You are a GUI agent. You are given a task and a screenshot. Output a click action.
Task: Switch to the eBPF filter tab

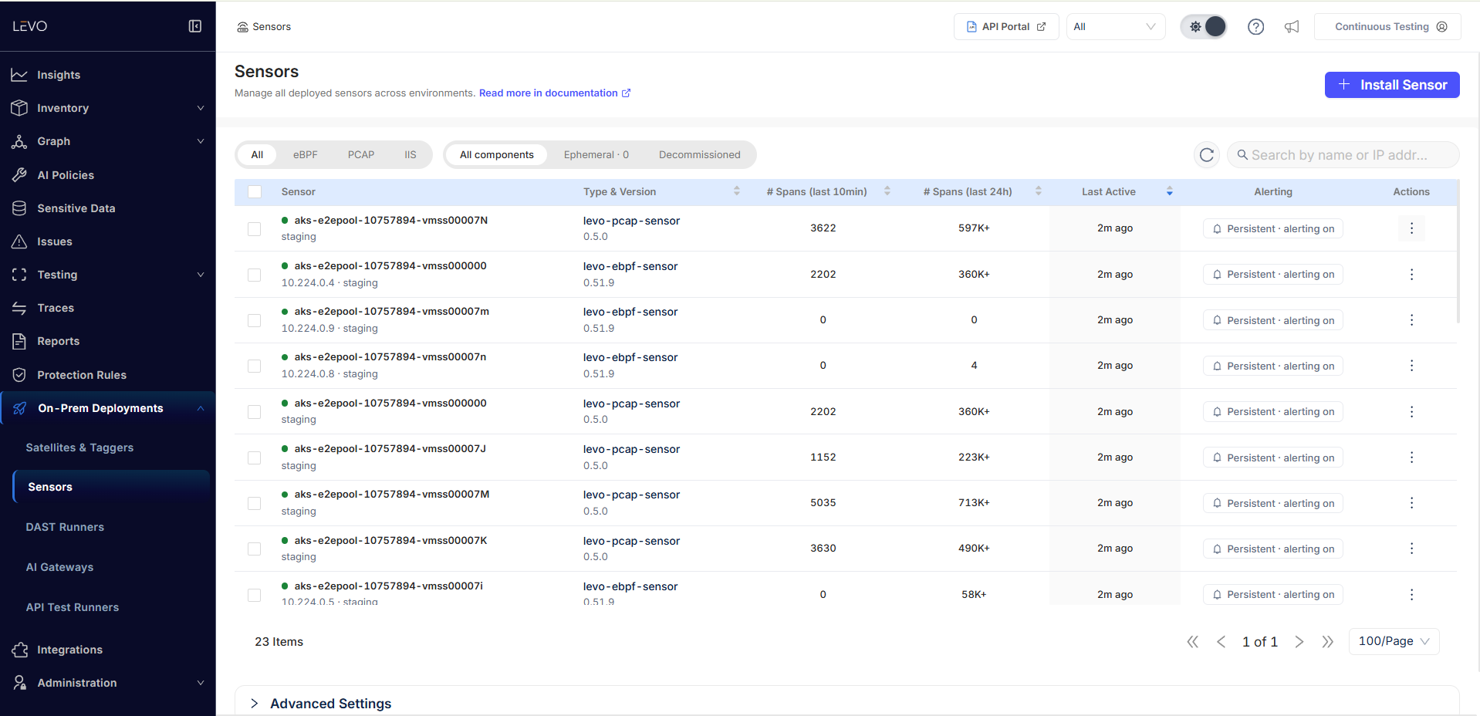(x=305, y=155)
